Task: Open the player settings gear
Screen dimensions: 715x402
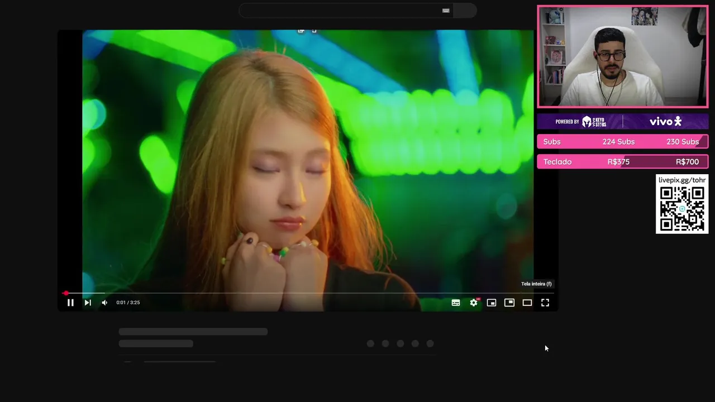Action: (474, 303)
